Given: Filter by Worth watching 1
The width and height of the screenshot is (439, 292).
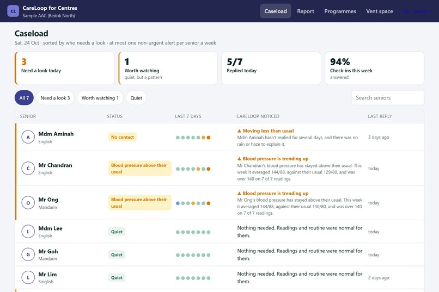Looking at the screenshot, I should [x=100, y=98].
